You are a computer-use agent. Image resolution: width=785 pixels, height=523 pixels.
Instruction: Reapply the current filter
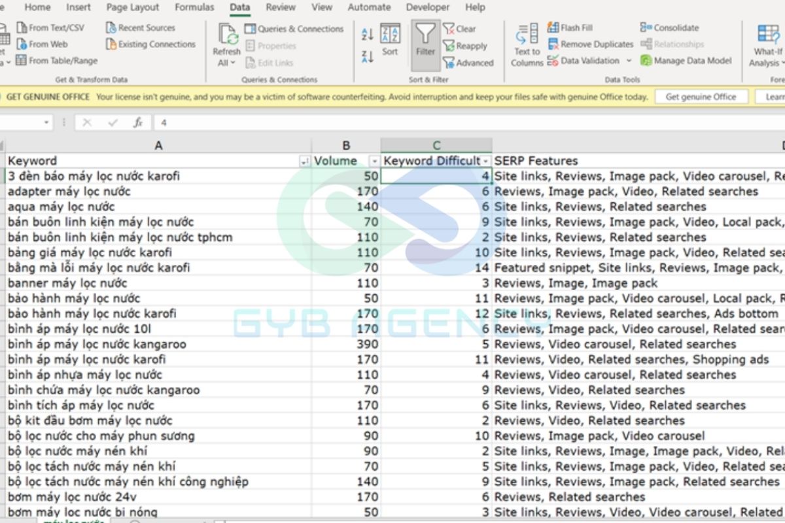465,46
